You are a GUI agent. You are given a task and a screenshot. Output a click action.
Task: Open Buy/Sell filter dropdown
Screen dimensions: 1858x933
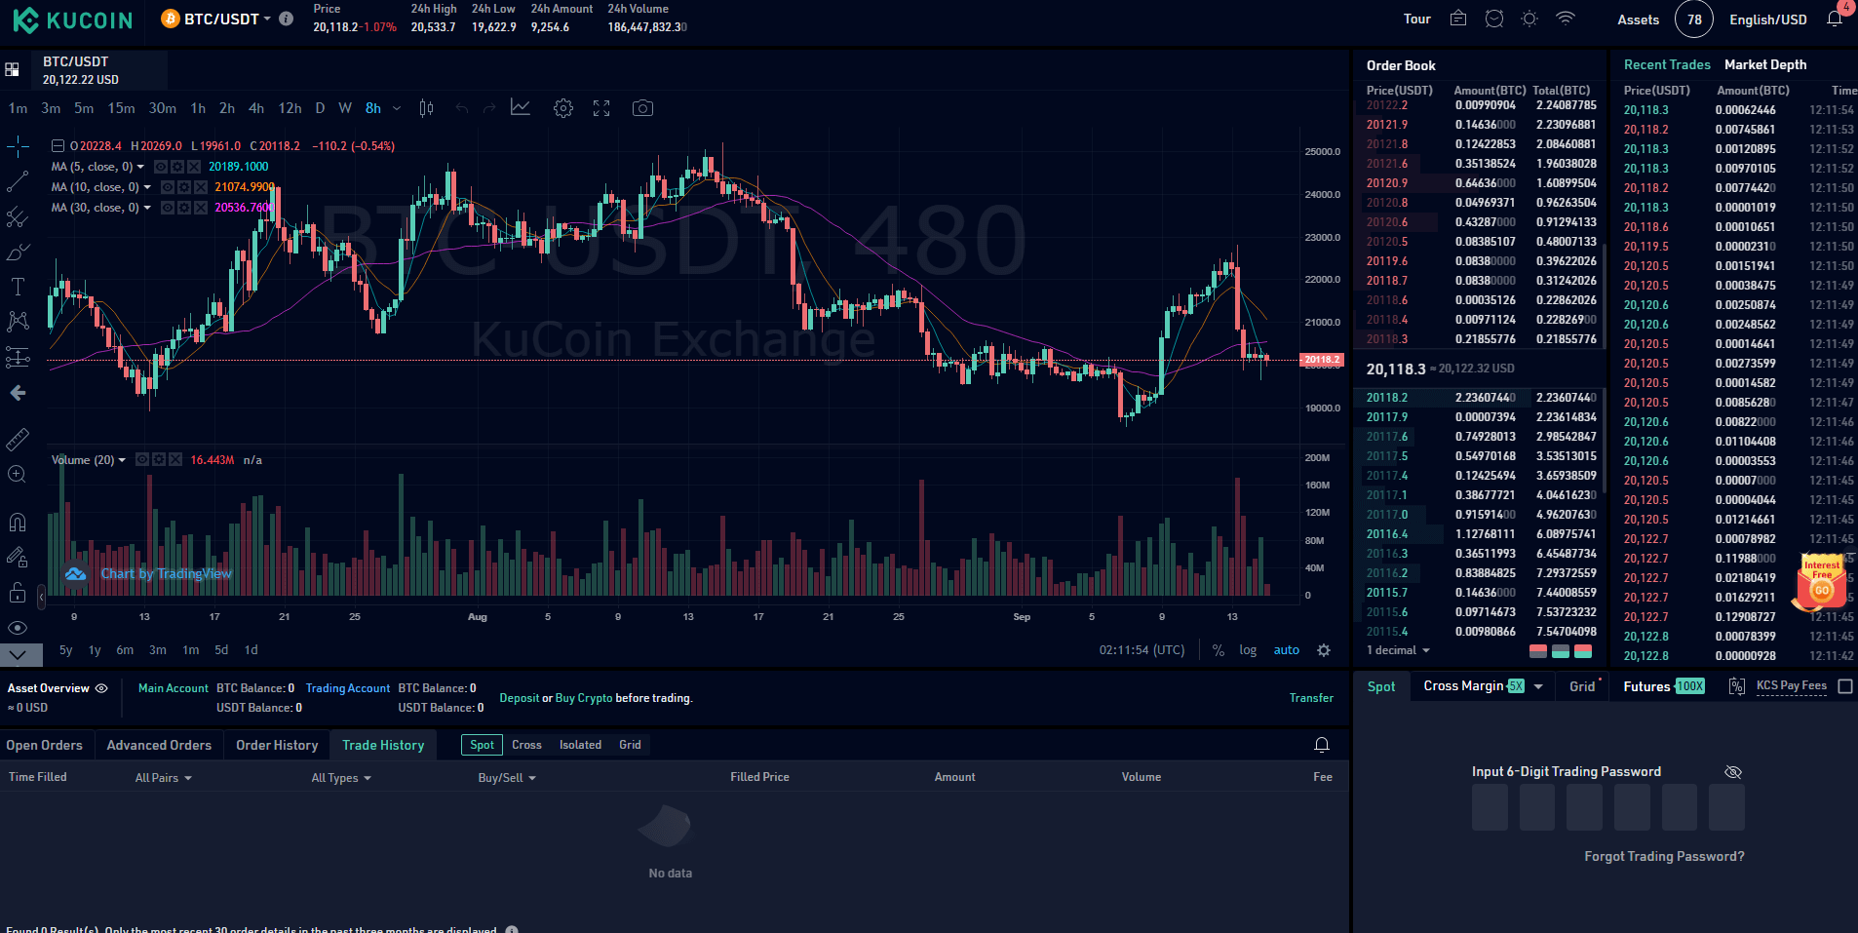click(507, 778)
